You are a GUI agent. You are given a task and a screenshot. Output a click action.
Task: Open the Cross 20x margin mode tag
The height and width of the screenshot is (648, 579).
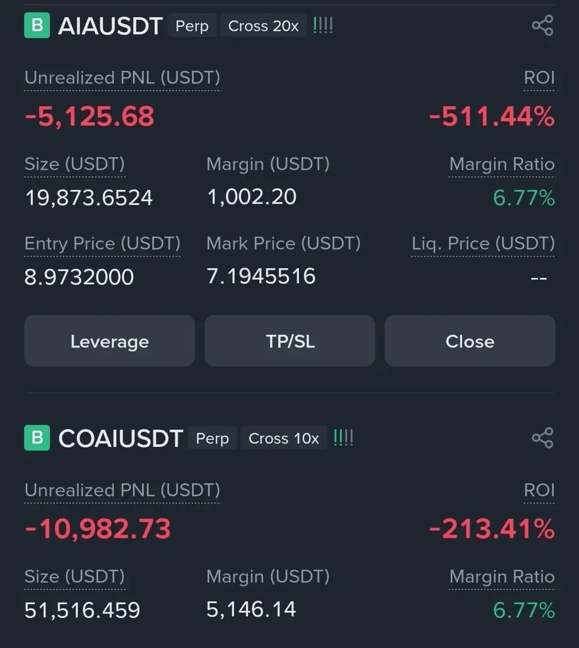point(263,26)
